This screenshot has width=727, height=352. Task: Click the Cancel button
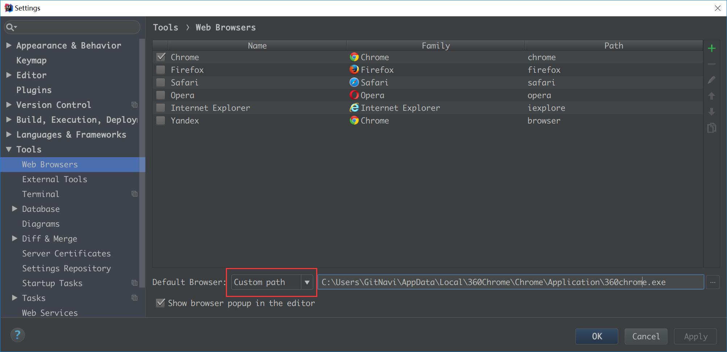pos(646,336)
